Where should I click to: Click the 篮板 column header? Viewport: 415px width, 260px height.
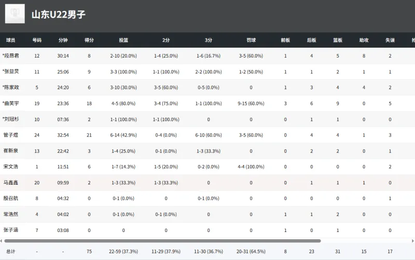(338, 40)
